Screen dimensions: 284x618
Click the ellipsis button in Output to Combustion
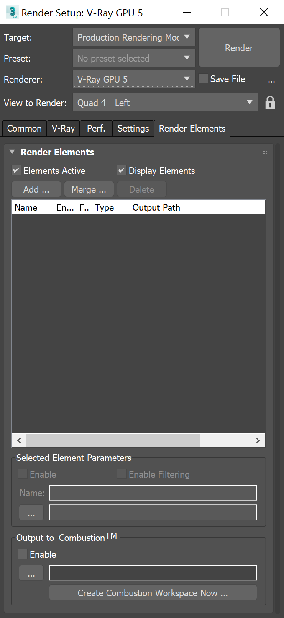coord(31,572)
